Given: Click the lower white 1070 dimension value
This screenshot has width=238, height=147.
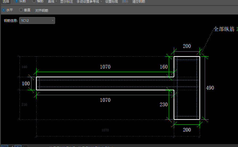Looking at the screenshot, I should (105, 100).
